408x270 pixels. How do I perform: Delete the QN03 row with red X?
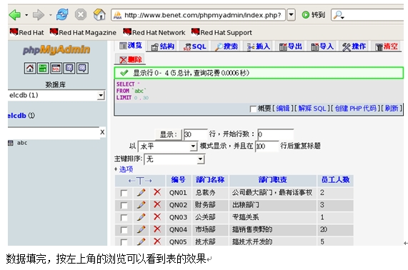pos(157,217)
